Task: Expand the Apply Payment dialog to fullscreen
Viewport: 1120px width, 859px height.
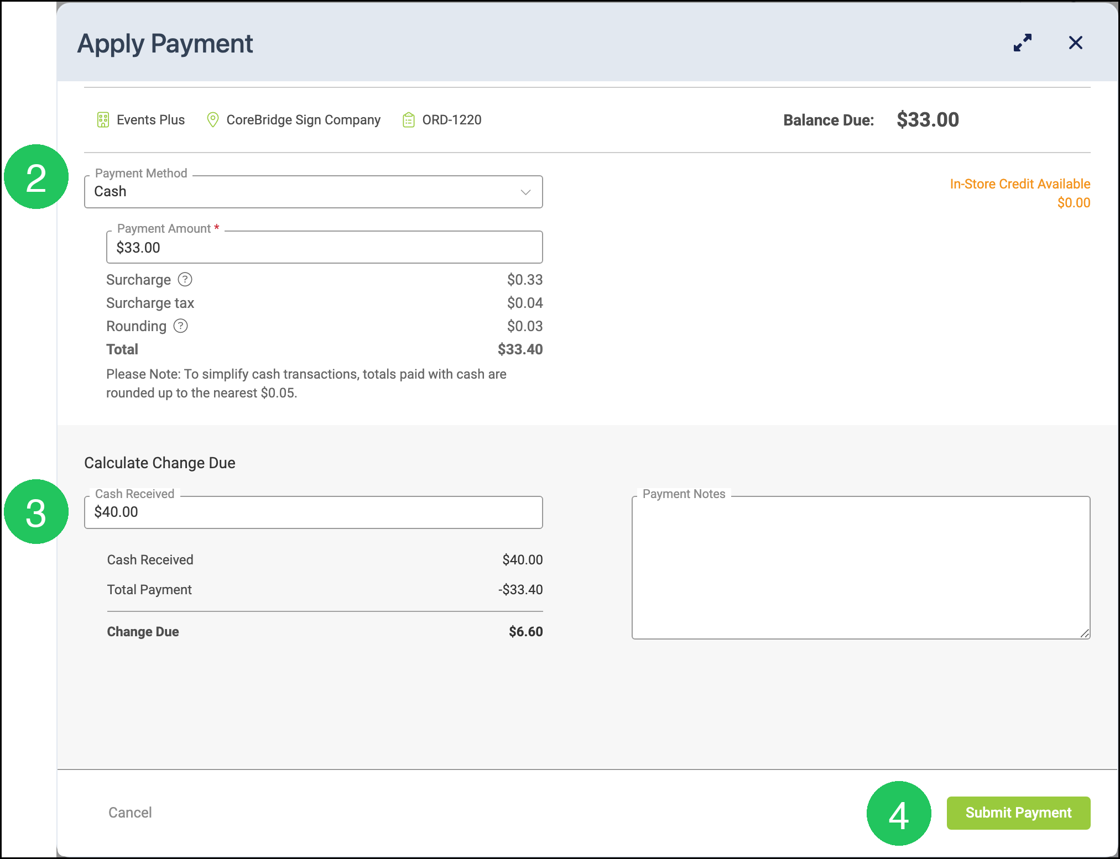Action: coord(1023,43)
